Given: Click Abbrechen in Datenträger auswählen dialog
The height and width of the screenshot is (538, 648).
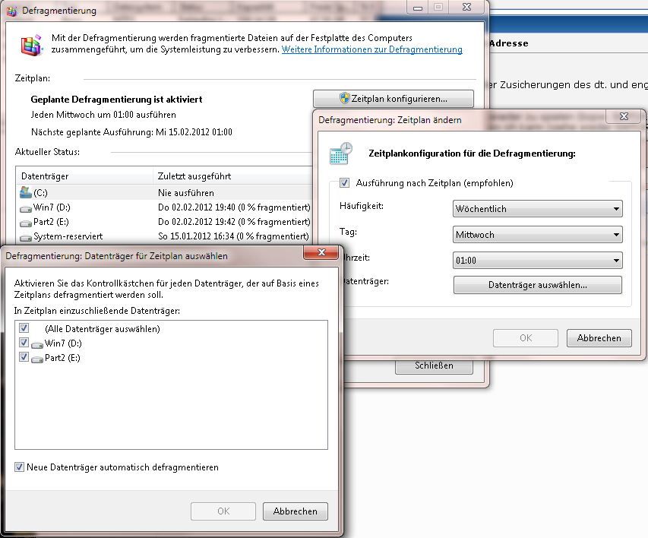Looking at the screenshot, I should (295, 511).
